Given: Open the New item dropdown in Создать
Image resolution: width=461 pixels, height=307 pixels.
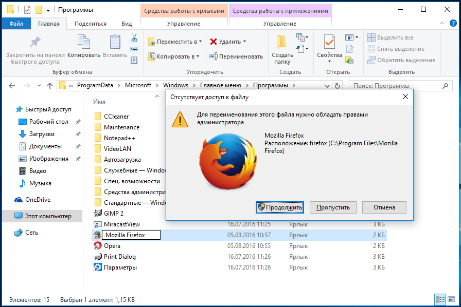Looking at the screenshot, I should [302, 37].
